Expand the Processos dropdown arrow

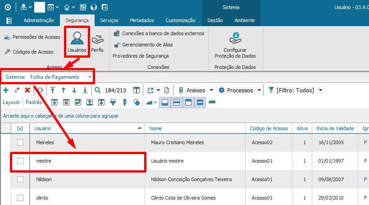[x=259, y=90]
